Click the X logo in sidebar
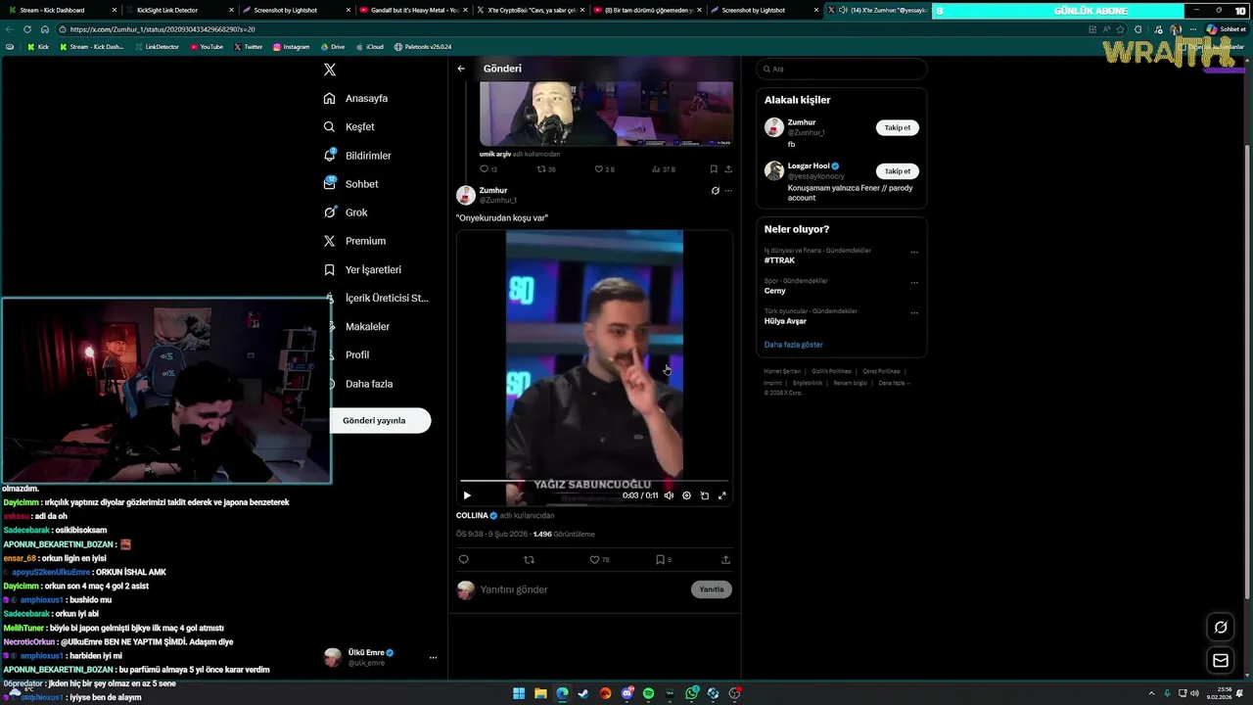This screenshot has width=1253, height=705. point(330,70)
